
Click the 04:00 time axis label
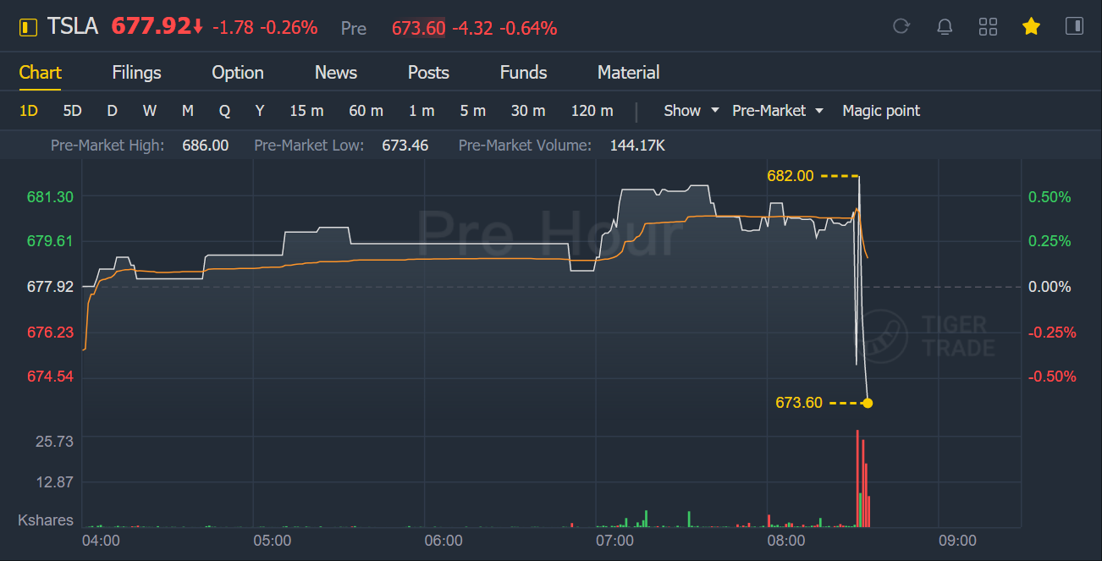click(x=101, y=540)
